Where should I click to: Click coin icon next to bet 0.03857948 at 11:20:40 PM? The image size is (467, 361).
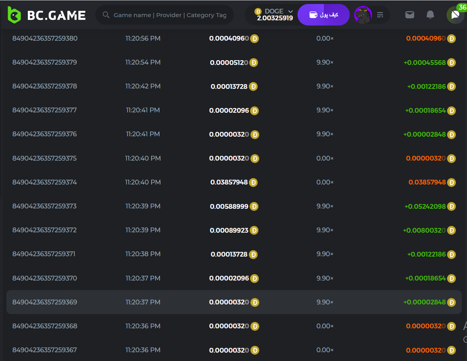click(253, 182)
